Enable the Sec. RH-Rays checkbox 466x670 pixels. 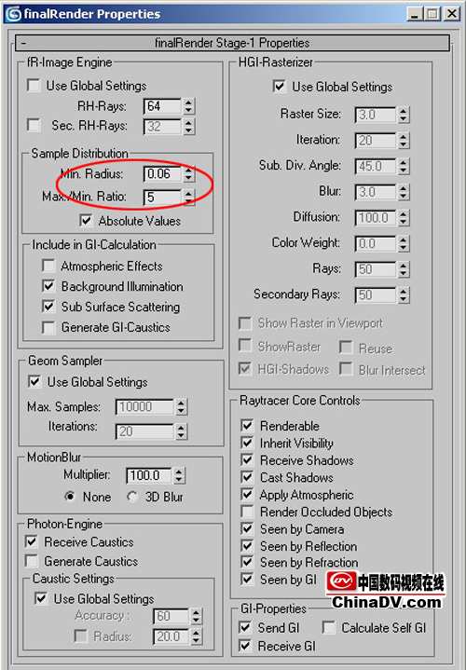34,125
